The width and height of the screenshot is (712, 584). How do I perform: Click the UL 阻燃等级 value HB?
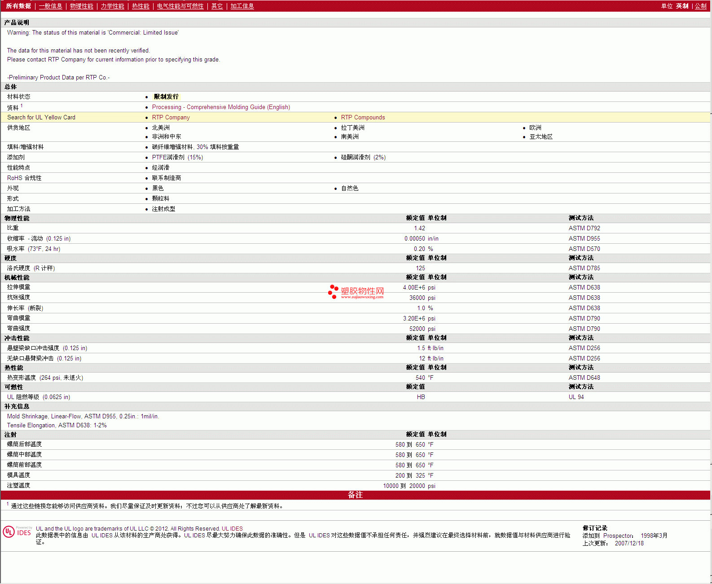point(421,397)
